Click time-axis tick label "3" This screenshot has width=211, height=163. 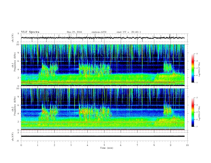coord(71,145)
